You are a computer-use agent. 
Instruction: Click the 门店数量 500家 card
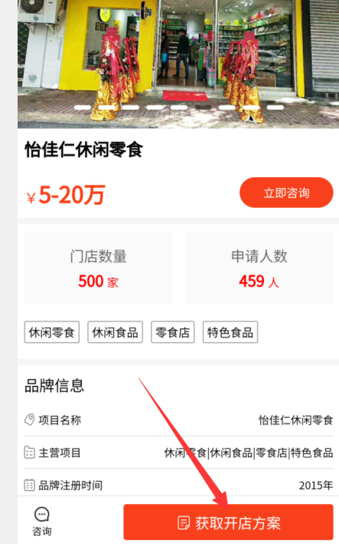click(98, 269)
